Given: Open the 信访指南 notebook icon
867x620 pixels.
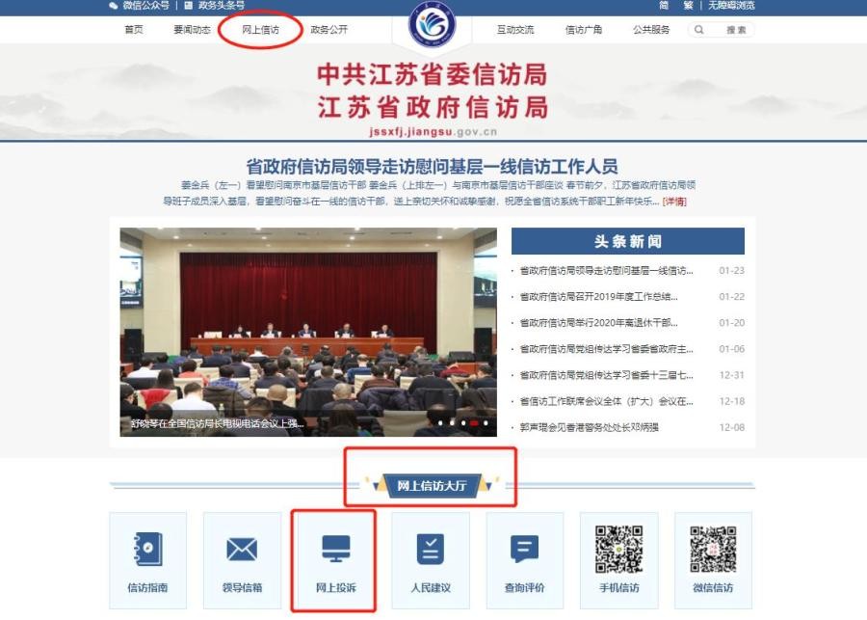Looking at the screenshot, I should click(x=147, y=550).
